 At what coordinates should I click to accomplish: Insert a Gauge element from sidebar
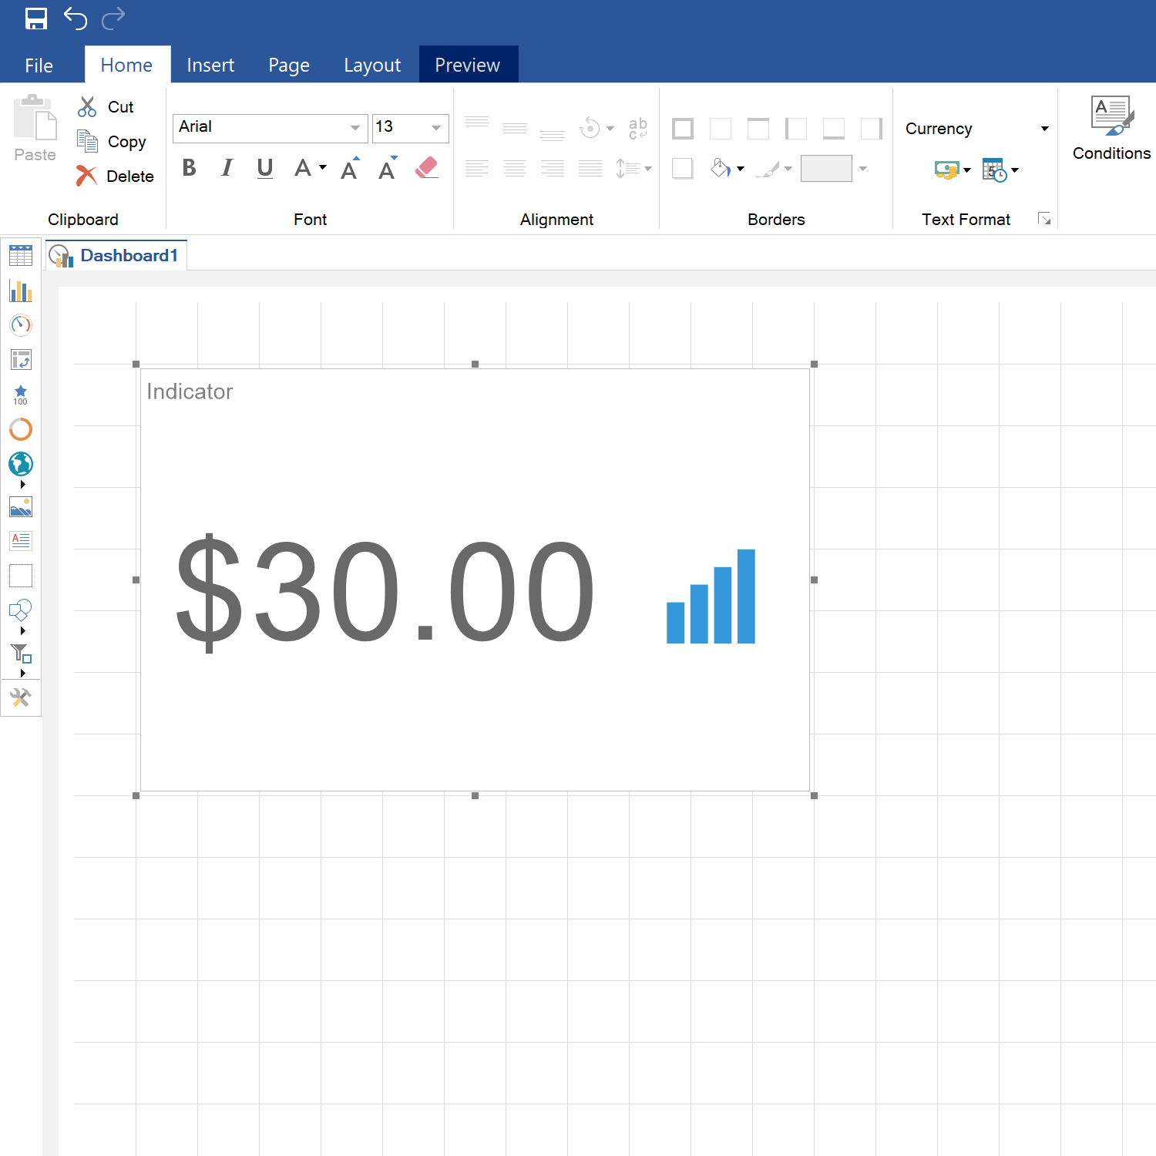(x=21, y=325)
